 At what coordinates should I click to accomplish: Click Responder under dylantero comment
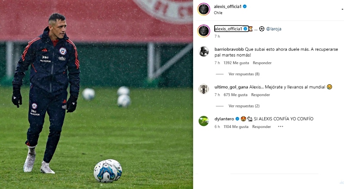pos(262,127)
